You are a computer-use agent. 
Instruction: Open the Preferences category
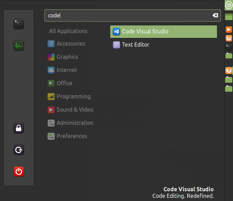(x=67, y=136)
